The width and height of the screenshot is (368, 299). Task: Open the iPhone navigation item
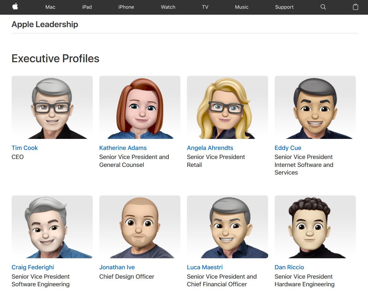(x=126, y=7)
